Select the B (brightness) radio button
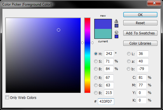Screen dimensions: 163x110 point(96,69)
